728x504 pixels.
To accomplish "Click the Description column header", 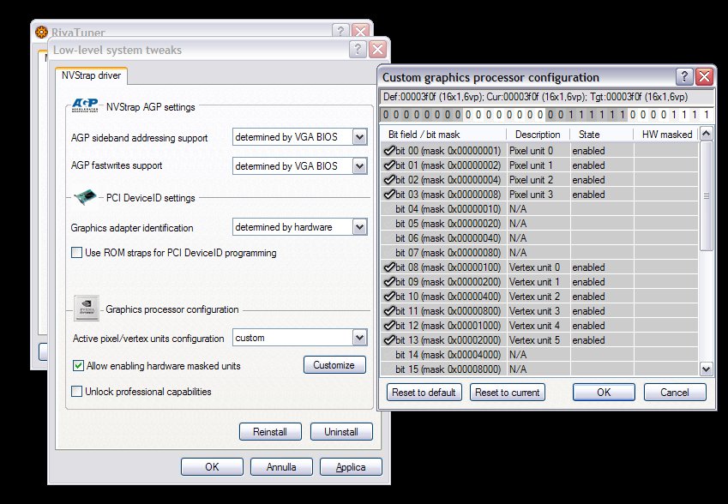I will click(538, 135).
